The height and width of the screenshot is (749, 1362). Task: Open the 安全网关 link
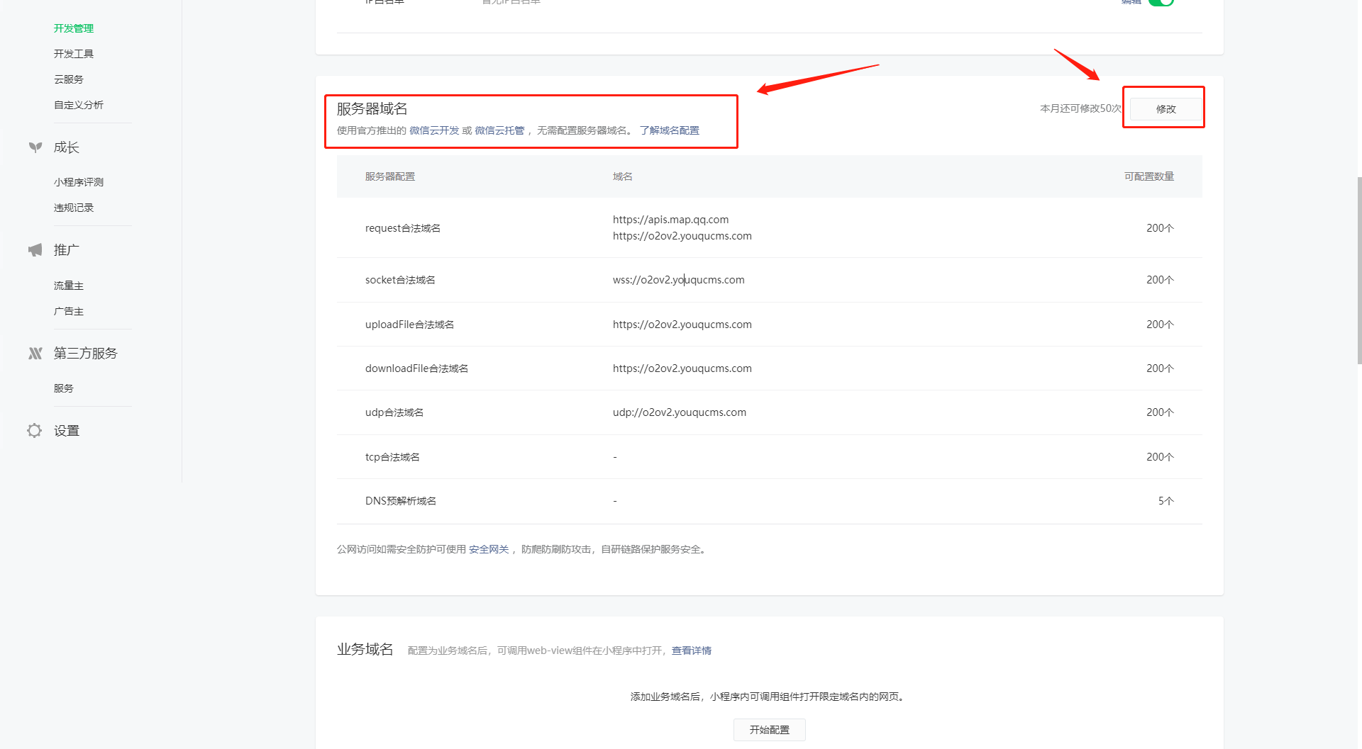coord(489,549)
